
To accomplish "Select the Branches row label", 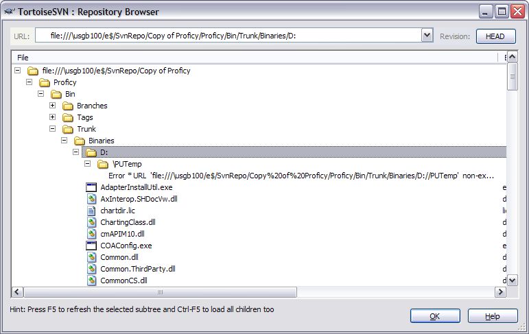I will point(92,106).
